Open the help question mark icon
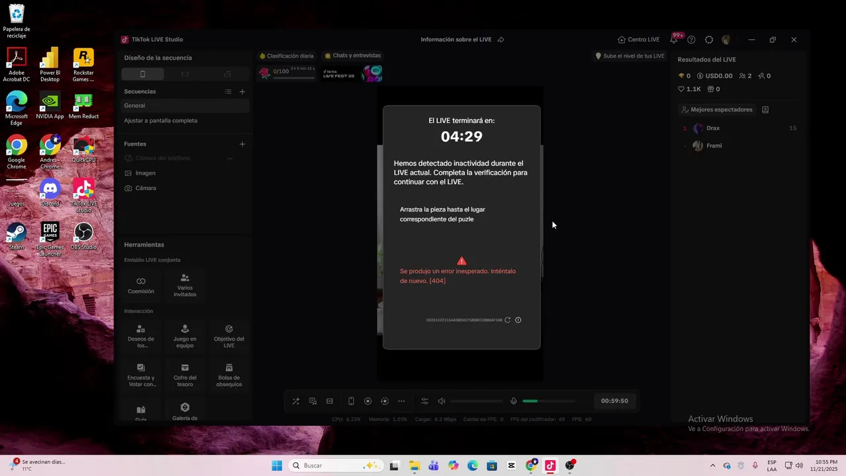Screen dimensions: 846x476 click(x=691, y=40)
